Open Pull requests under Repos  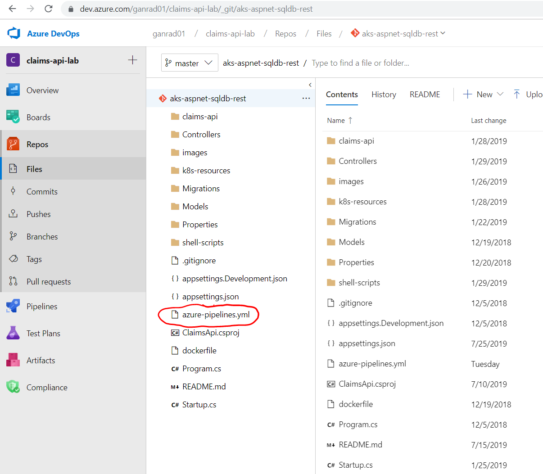73,281
